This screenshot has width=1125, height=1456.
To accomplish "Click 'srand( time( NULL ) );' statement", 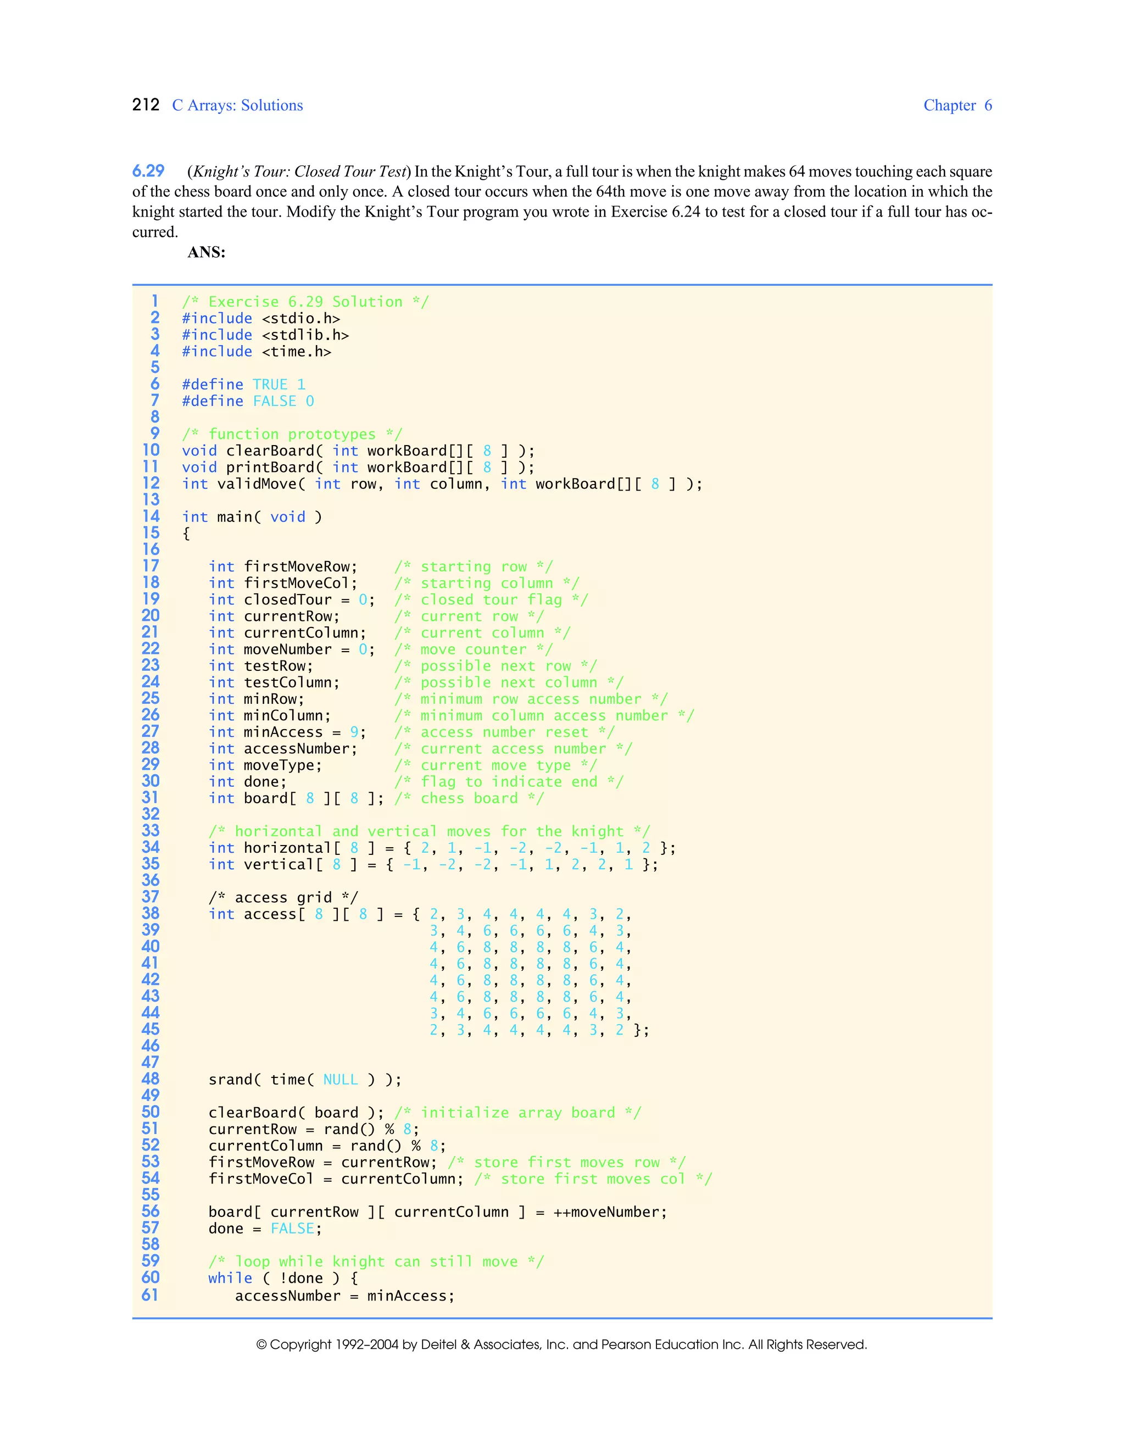I will pos(304,1079).
